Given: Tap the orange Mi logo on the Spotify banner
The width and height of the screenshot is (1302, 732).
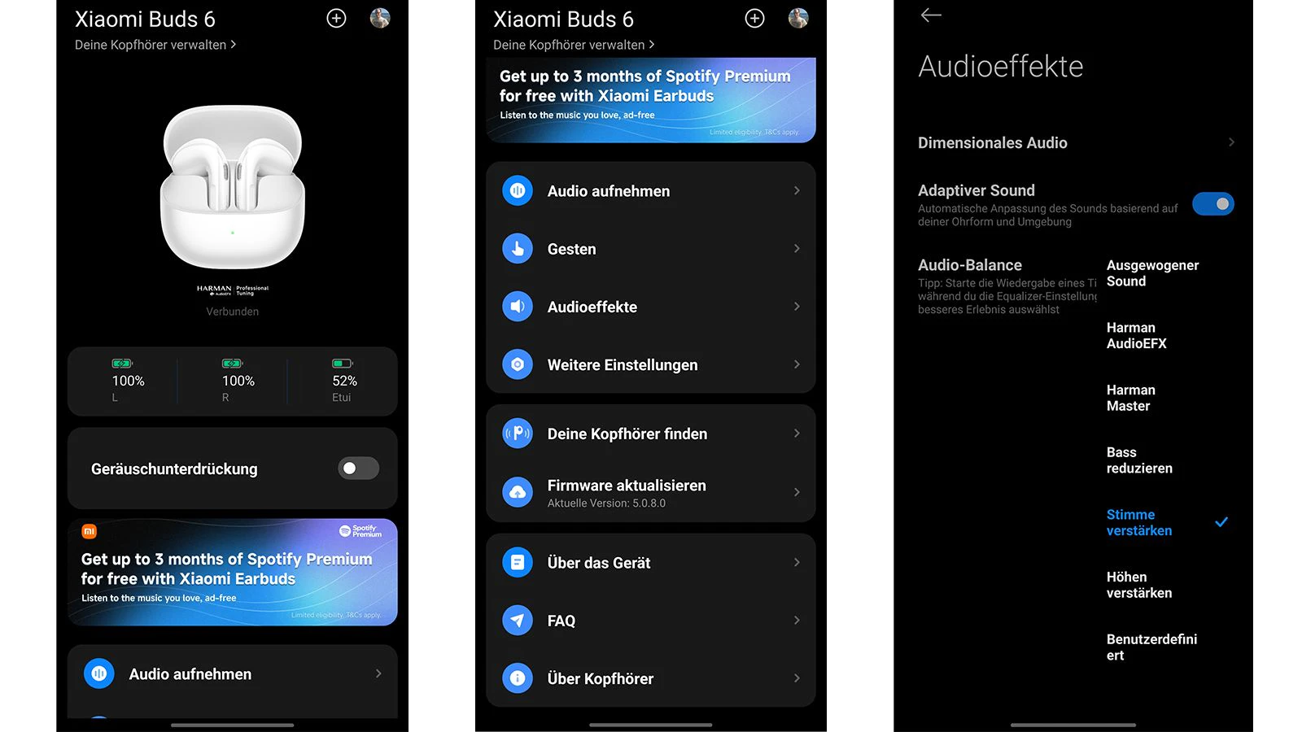Looking at the screenshot, I should [x=90, y=531].
